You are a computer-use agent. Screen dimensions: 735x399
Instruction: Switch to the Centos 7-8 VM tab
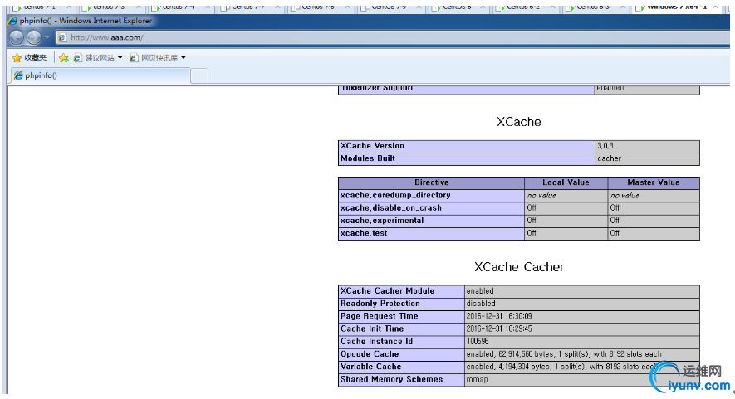[318, 7]
